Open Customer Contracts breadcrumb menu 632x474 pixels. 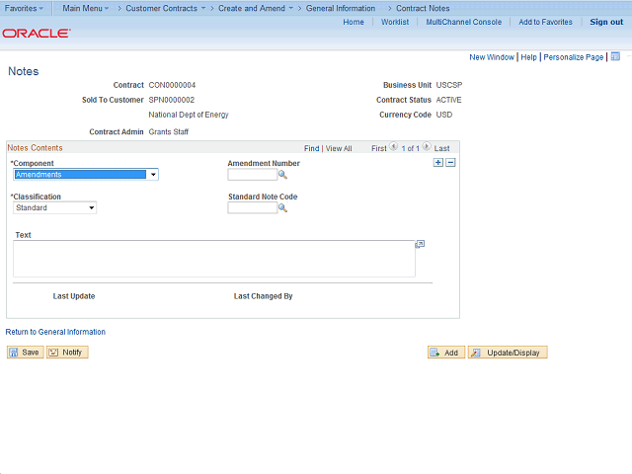coord(165,8)
